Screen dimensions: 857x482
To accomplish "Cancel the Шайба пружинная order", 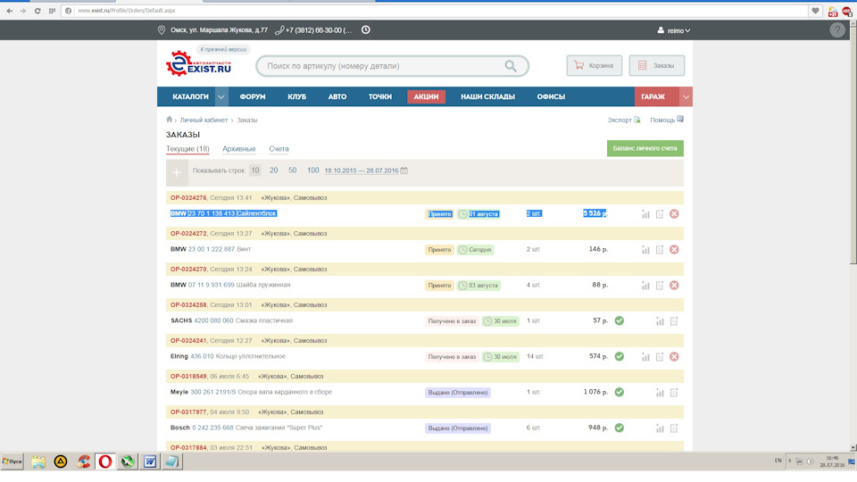I will [x=674, y=286].
